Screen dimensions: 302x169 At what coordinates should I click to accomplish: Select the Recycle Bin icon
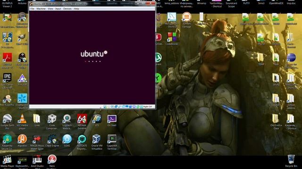[x=291, y=160]
